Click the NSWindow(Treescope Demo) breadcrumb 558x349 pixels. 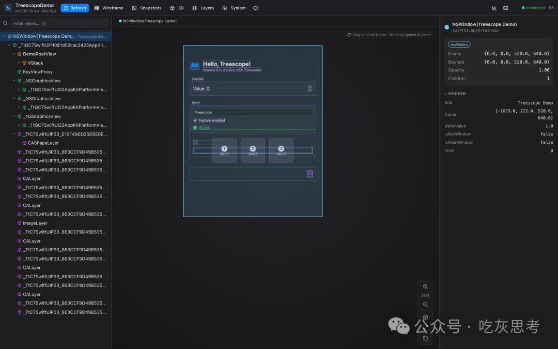point(148,21)
